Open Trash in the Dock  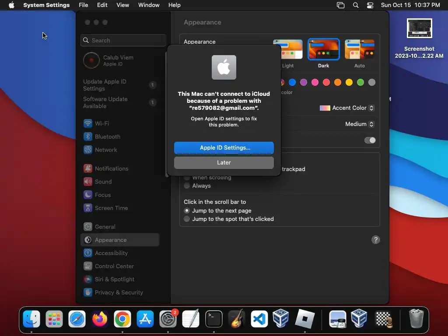pos(416,318)
